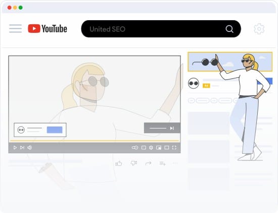The height and width of the screenshot is (213, 278).
Task: Enable miniplayer mode
Action: 159,148
